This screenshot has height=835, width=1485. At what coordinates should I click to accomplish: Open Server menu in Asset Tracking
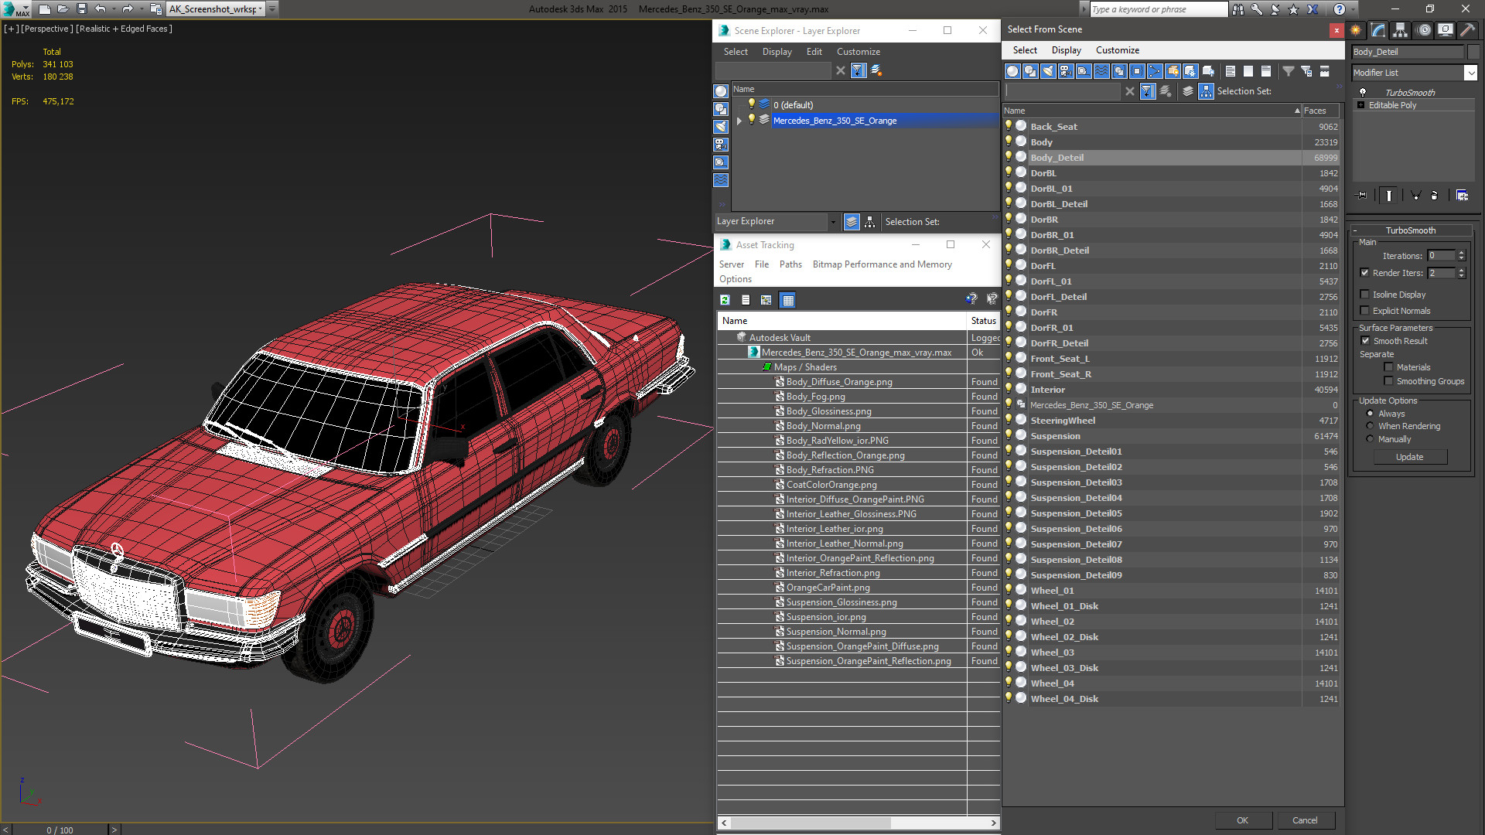click(x=731, y=264)
